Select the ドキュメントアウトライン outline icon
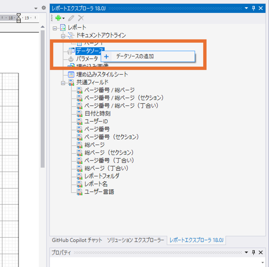This screenshot has height=267, width=269. 71,35
